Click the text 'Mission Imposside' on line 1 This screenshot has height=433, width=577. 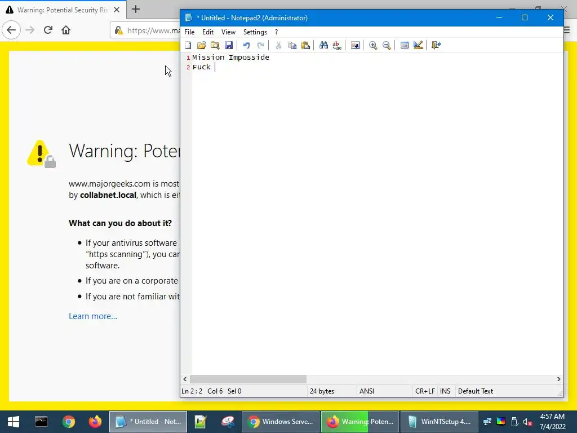tap(230, 58)
